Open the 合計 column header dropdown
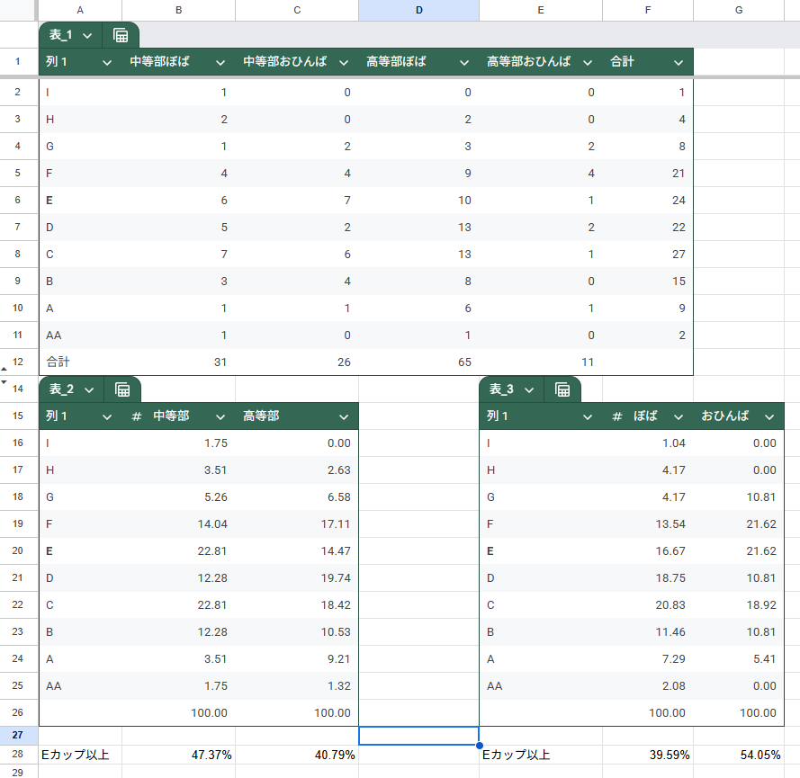The width and height of the screenshot is (800, 778). point(679,62)
